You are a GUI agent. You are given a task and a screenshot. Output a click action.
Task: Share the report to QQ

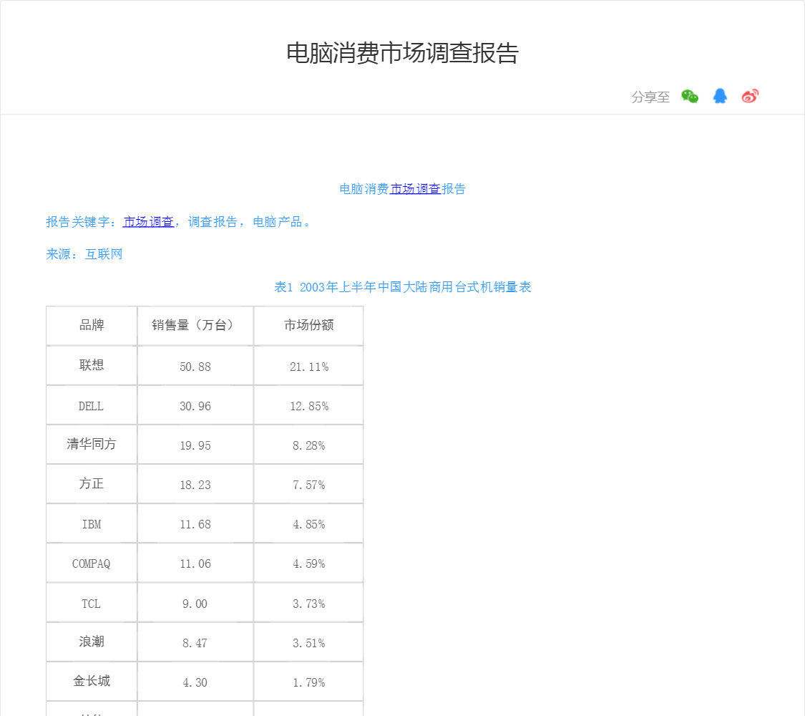720,96
